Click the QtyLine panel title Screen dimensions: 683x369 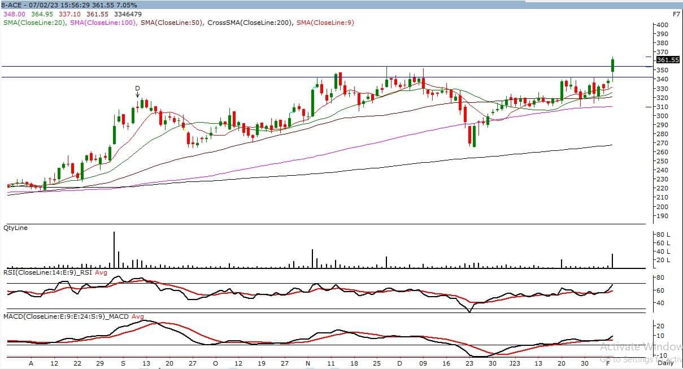click(15, 228)
